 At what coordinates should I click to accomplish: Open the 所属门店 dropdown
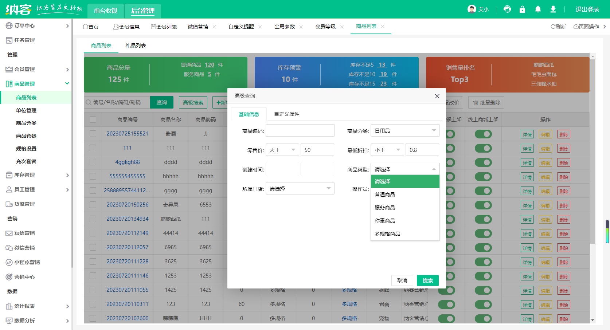coord(300,189)
